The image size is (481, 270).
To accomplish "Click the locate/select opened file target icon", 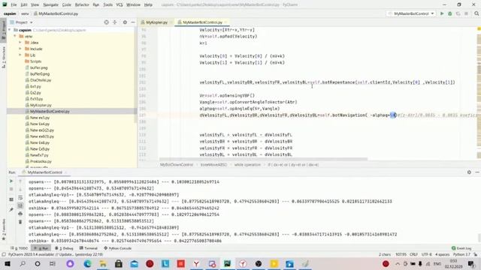I will coord(107,22).
